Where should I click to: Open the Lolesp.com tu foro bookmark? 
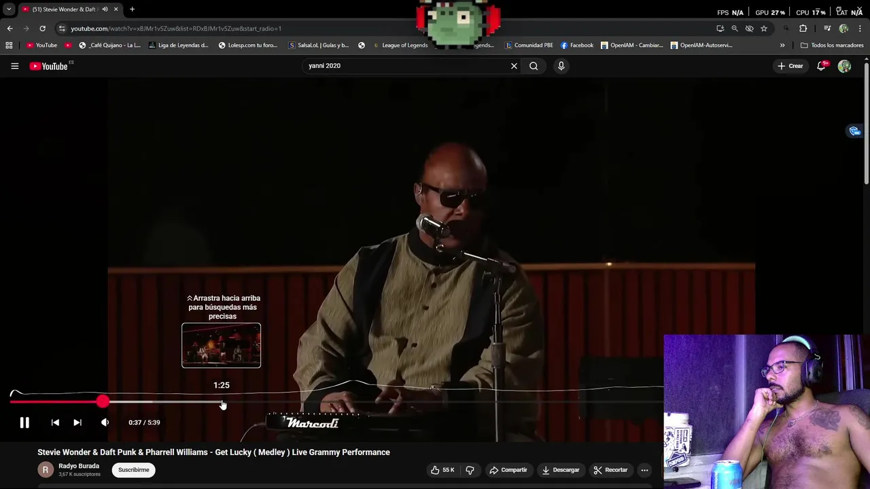tap(248, 46)
